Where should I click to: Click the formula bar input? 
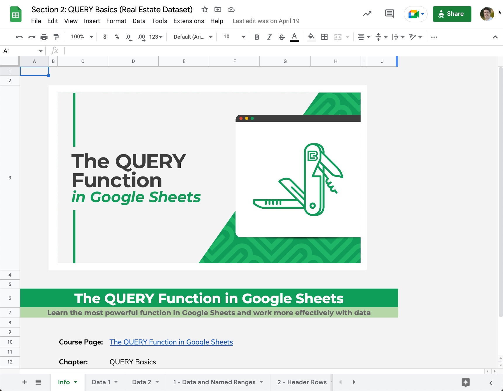coord(281,51)
